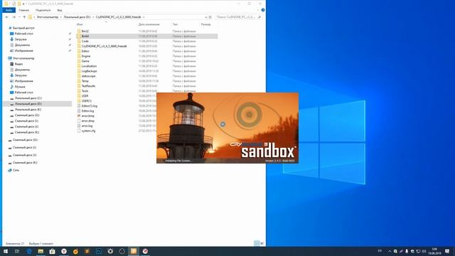Viewport: 455px width, 256px height.
Task: Open the notification center icon
Action: point(447,251)
